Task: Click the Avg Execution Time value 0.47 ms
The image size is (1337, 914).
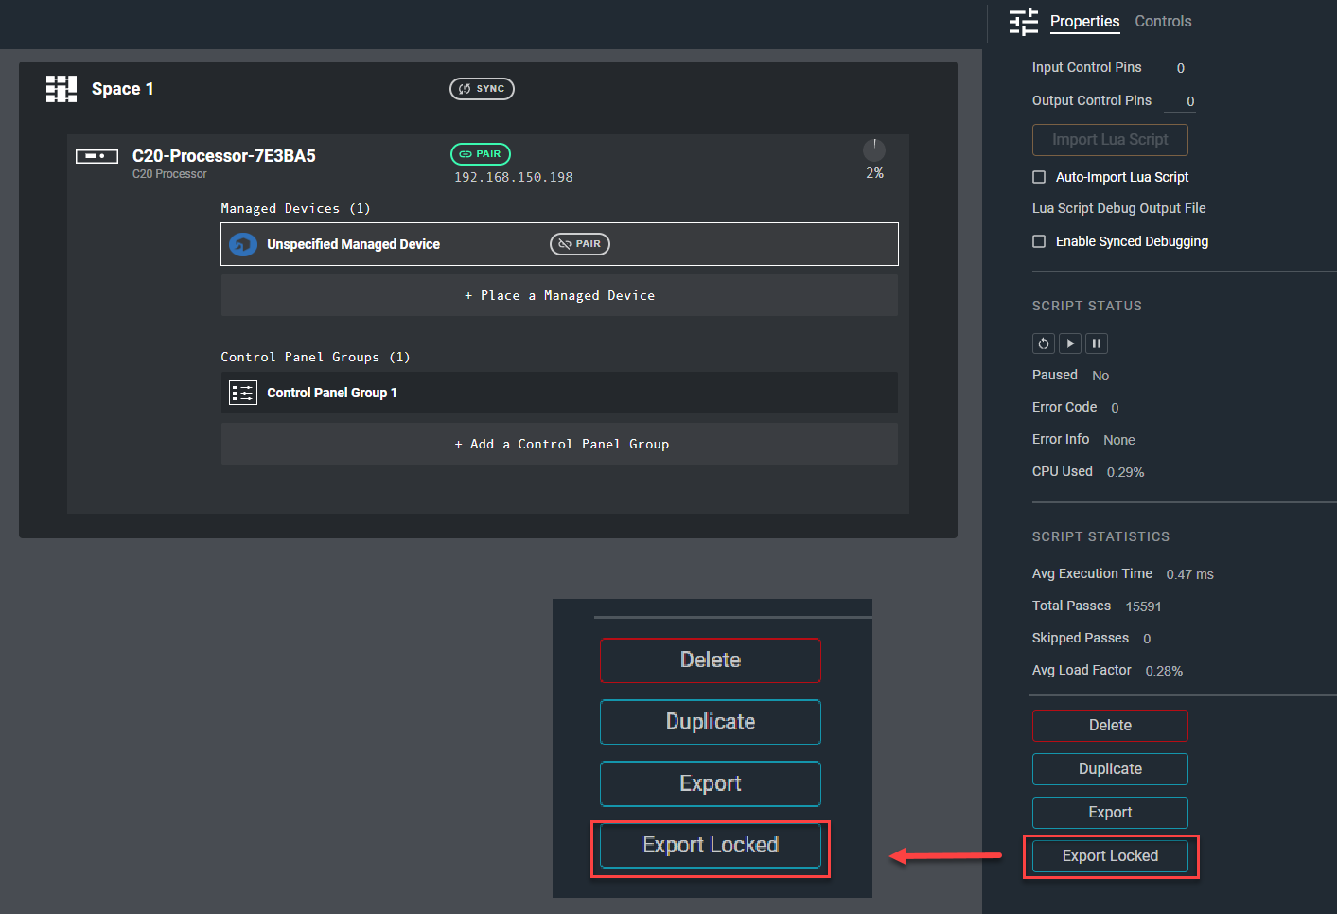Action: click(x=1189, y=574)
